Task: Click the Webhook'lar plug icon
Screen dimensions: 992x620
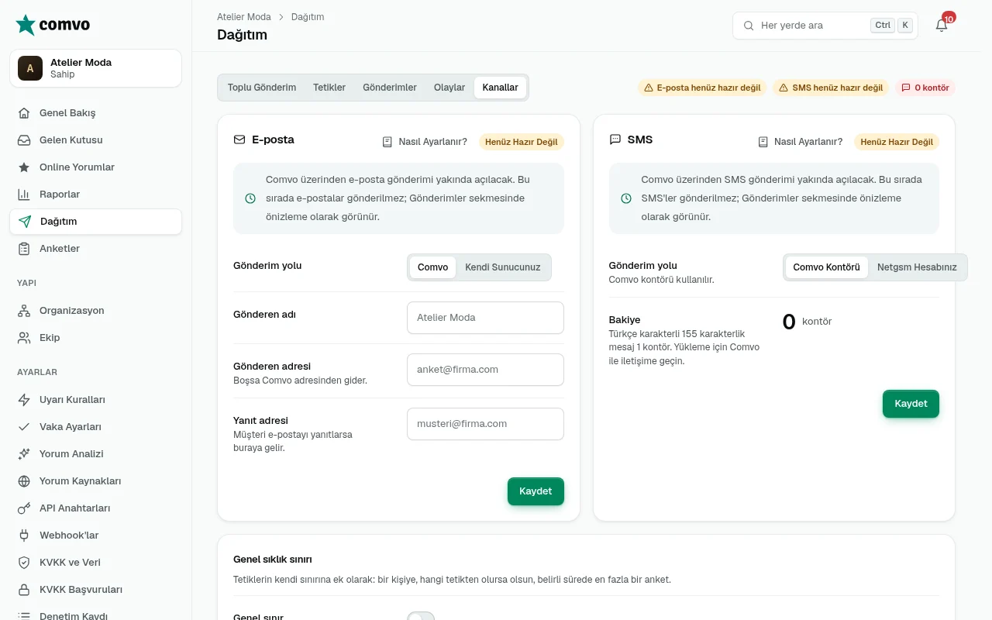Action: click(x=24, y=536)
